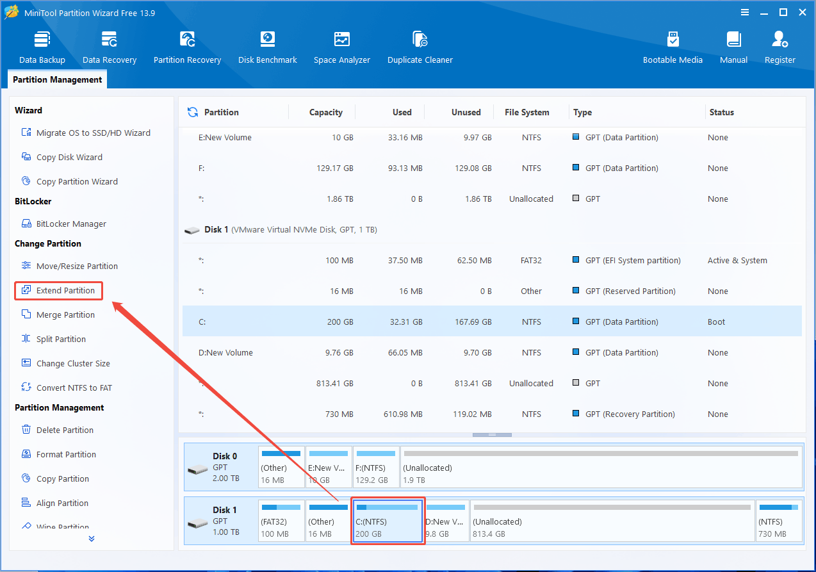
Task: Run Disk Benchmark tool
Action: (x=268, y=47)
